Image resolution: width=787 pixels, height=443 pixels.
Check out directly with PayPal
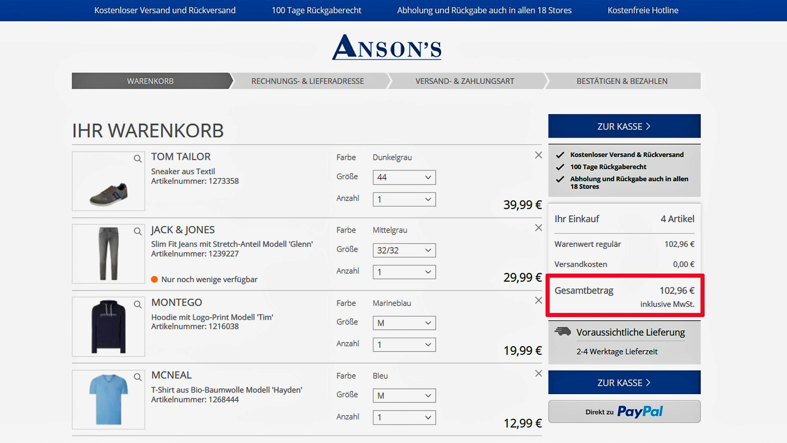(624, 411)
